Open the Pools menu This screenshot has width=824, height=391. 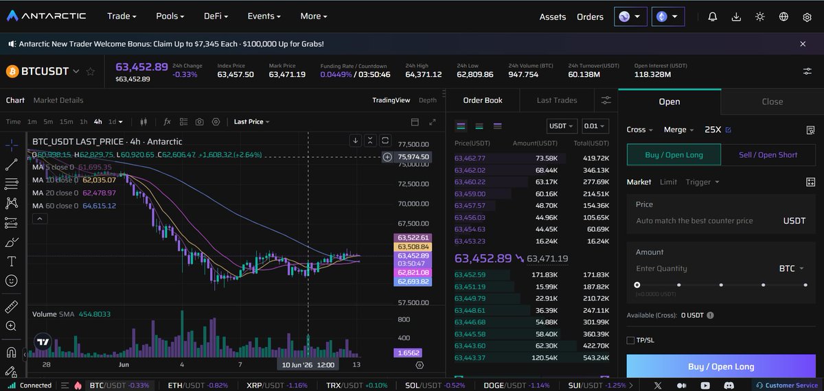pos(170,16)
